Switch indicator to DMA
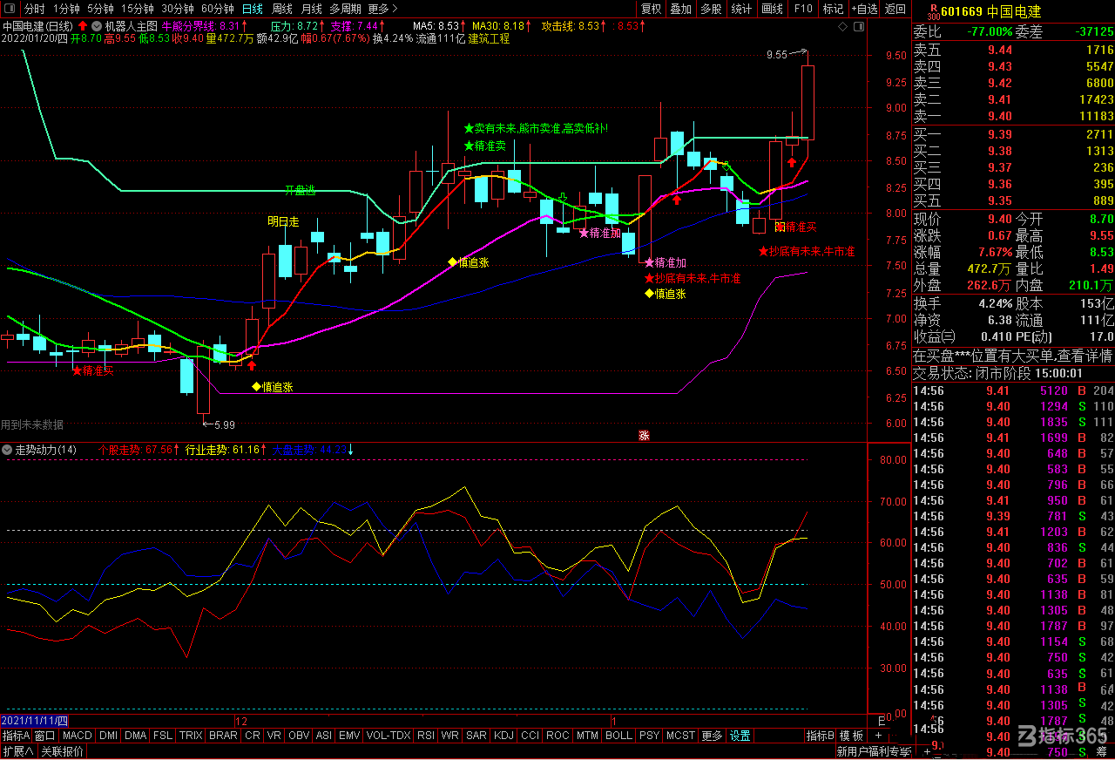This screenshot has height=760, width=1115. (136, 736)
